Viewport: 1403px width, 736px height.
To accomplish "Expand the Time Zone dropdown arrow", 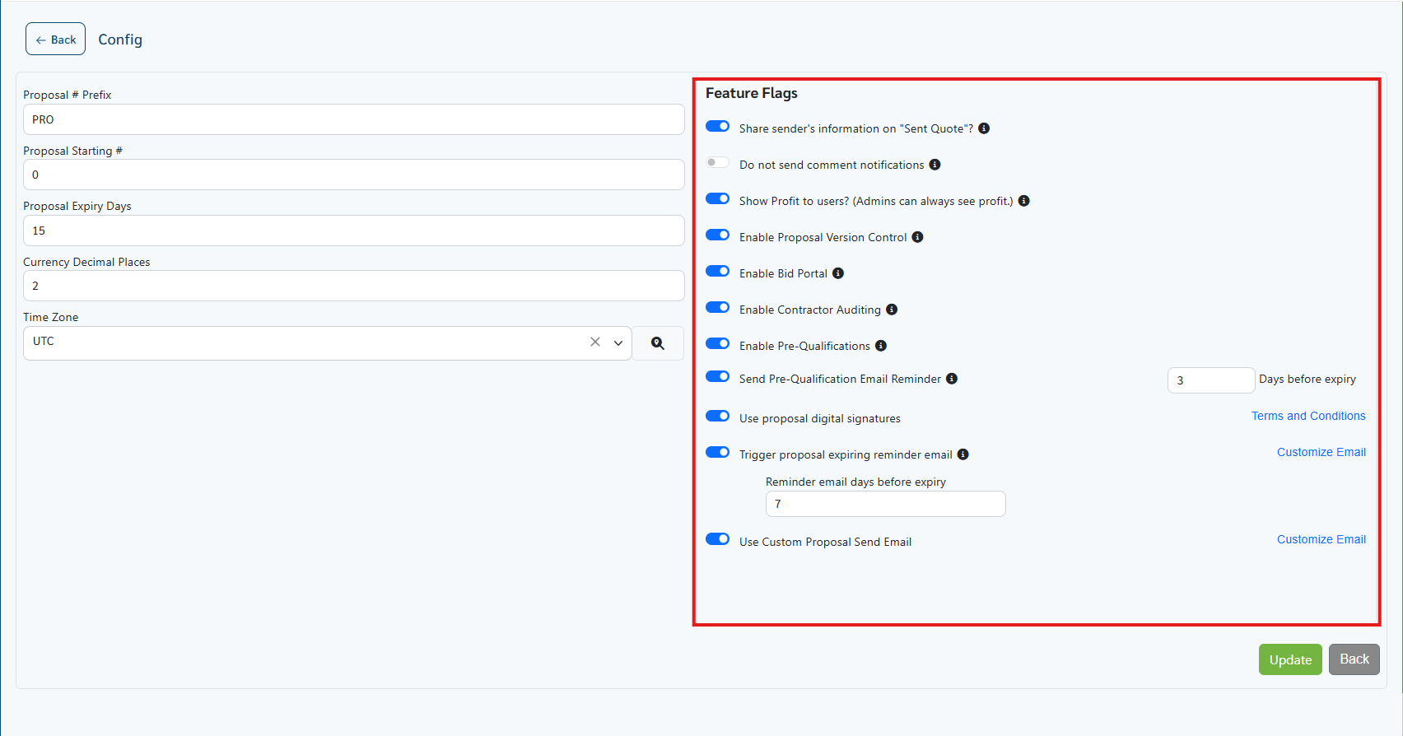I will point(618,343).
